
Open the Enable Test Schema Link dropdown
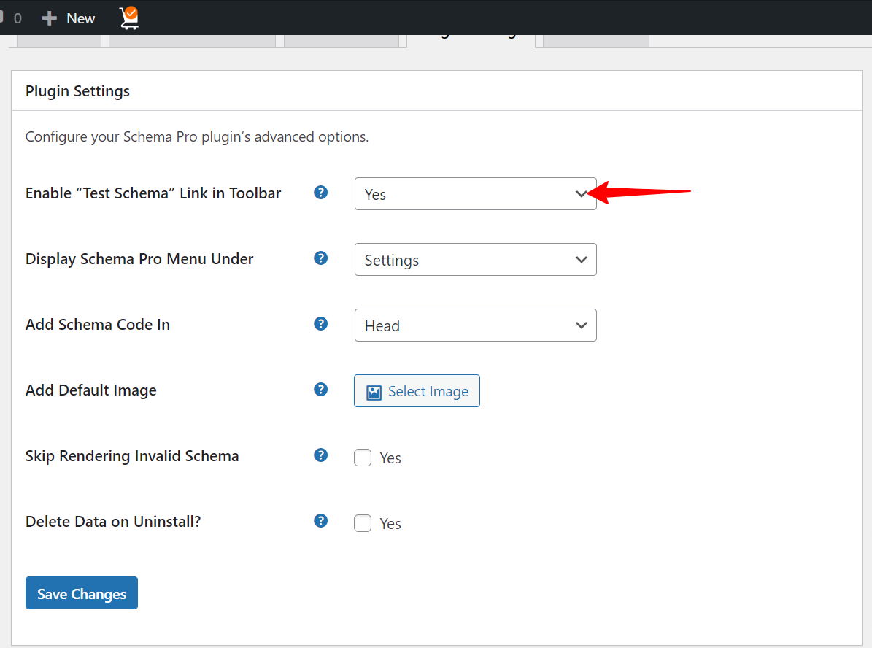pyautogui.click(x=475, y=194)
